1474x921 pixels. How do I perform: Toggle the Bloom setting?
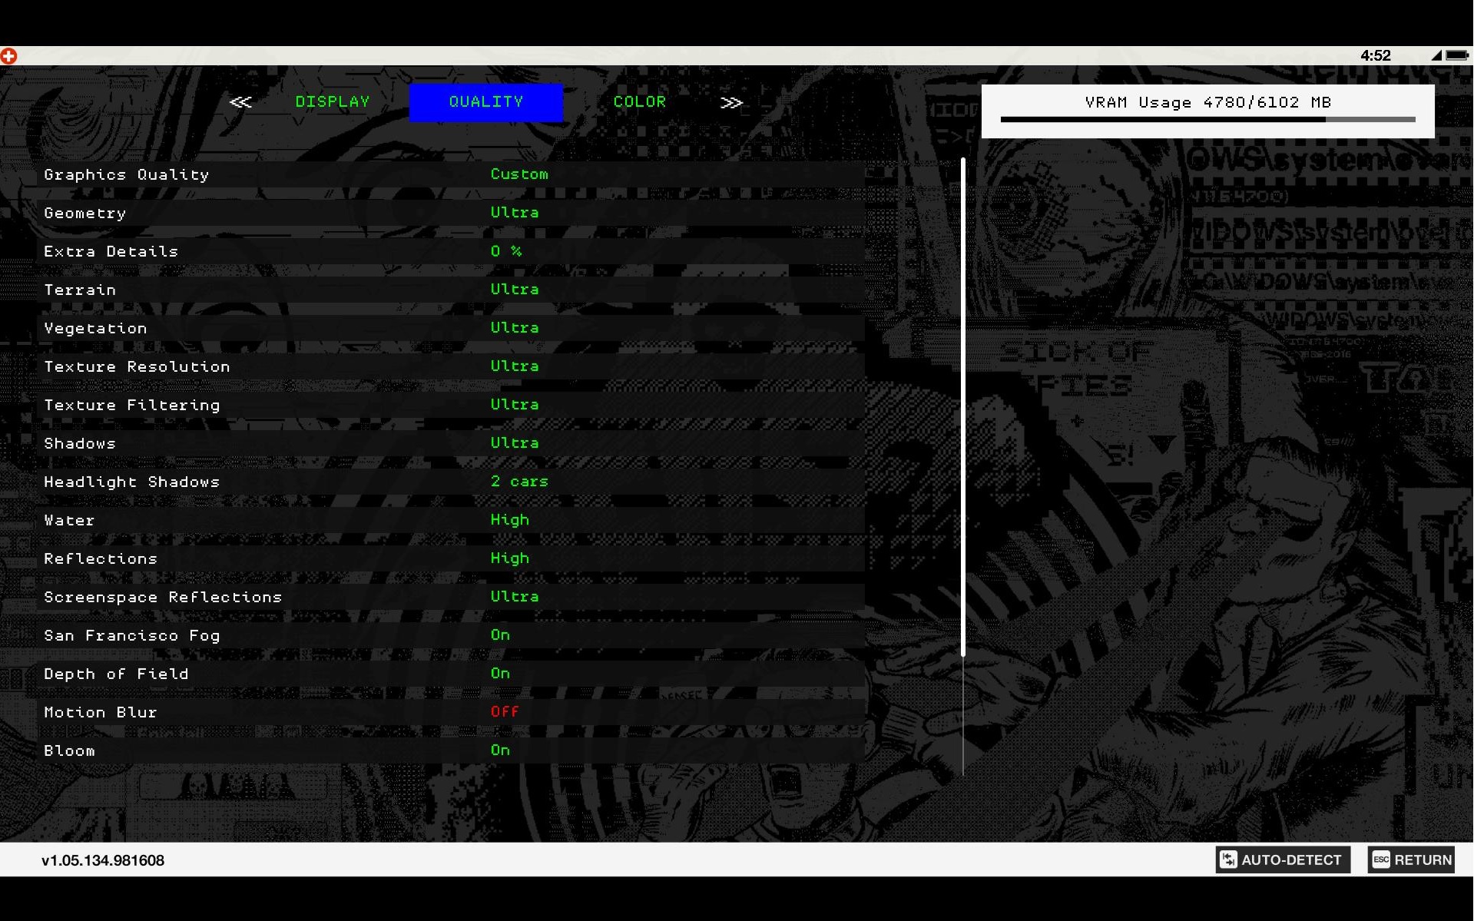pyautogui.click(x=500, y=750)
